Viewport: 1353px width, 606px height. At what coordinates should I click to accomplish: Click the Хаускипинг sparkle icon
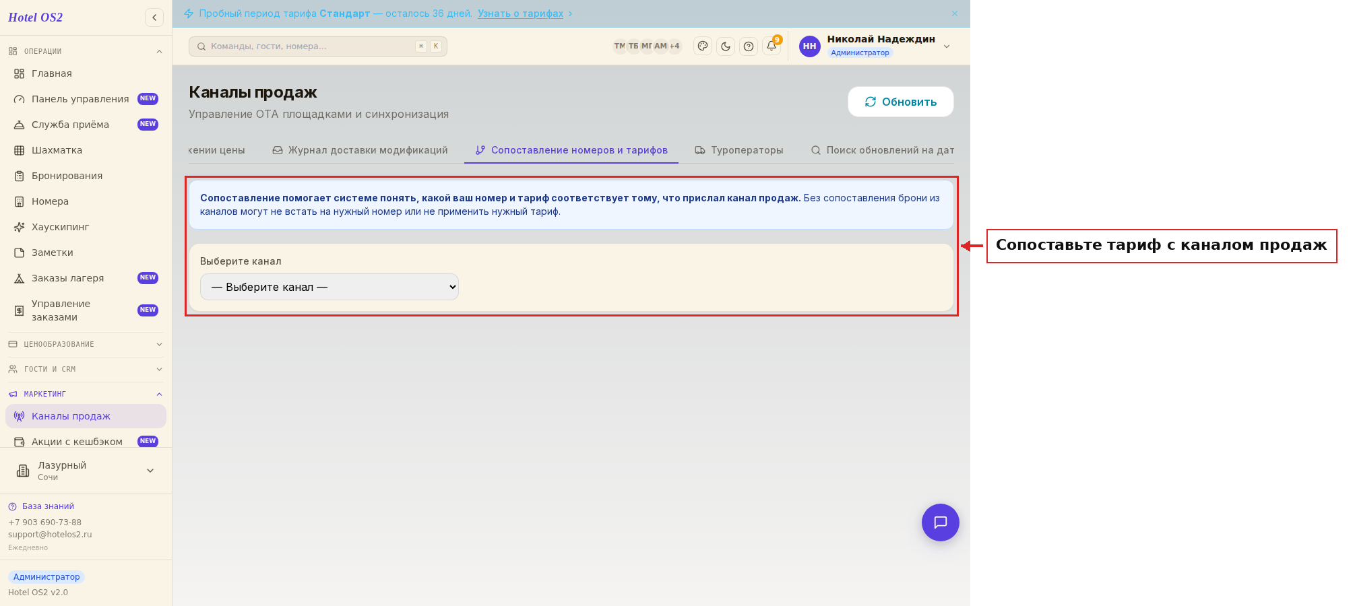[x=19, y=227]
